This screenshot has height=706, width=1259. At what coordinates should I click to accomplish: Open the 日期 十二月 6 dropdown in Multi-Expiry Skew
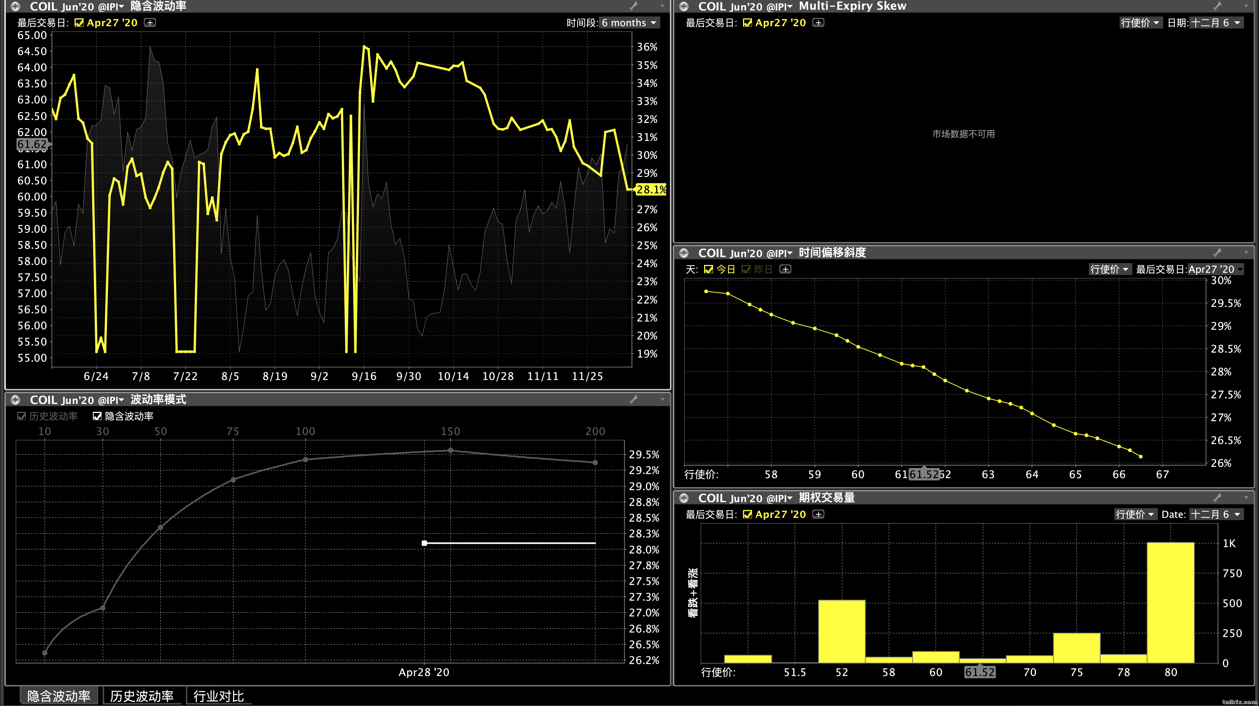[1216, 22]
